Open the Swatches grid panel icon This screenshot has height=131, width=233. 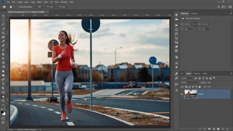[x=176, y=51]
